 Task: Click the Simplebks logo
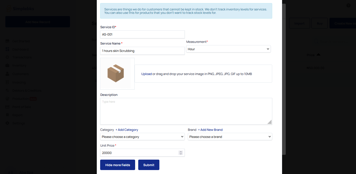(x=20, y=9)
